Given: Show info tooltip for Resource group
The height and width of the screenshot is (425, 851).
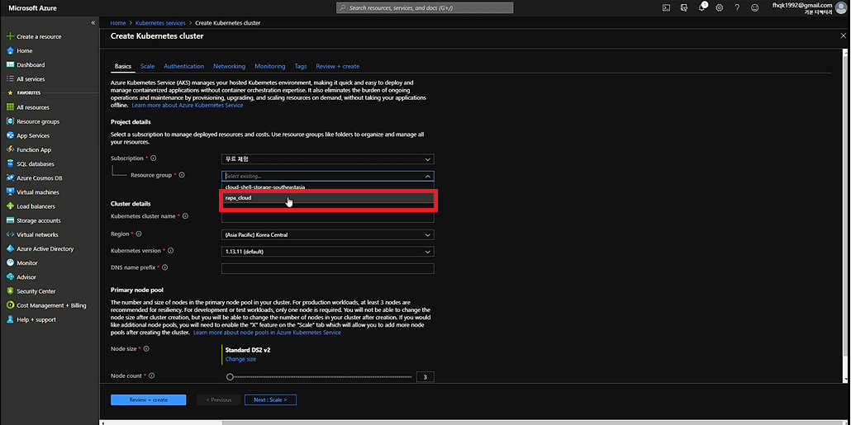Looking at the screenshot, I should (x=182, y=175).
